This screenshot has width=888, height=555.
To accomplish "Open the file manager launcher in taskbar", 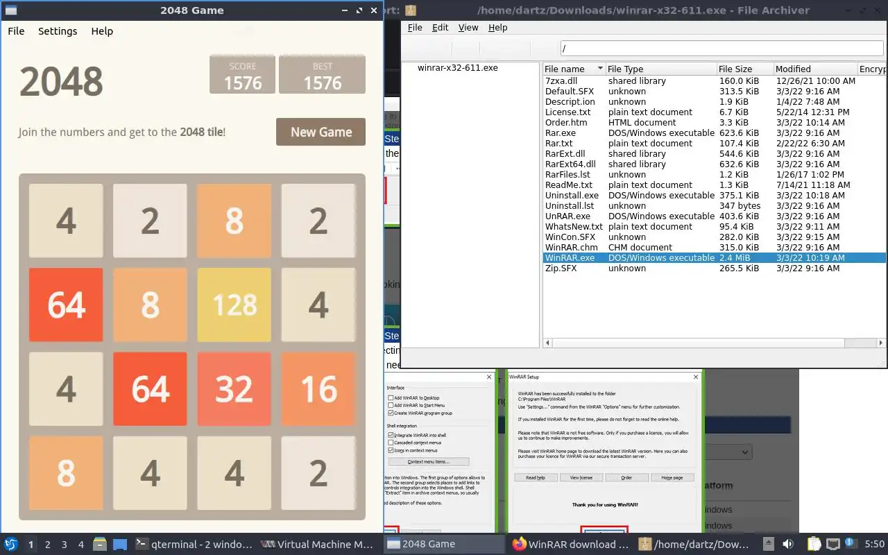I will [x=99, y=544].
